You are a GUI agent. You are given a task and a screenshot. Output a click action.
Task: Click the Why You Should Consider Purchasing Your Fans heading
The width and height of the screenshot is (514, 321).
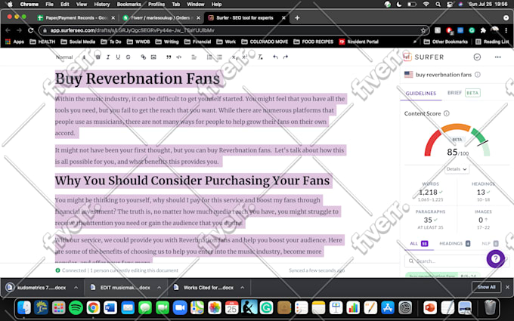[x=193, y=181]
